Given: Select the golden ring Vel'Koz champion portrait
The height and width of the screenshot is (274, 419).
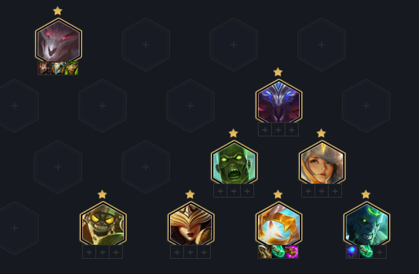Looking at the screenshot, I should [279, 224].
